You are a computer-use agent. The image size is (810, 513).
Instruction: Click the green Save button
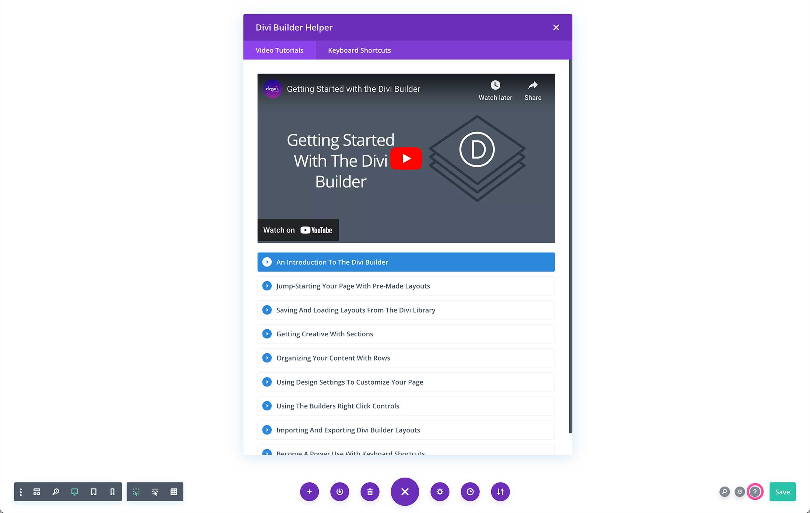click(782, 492)
